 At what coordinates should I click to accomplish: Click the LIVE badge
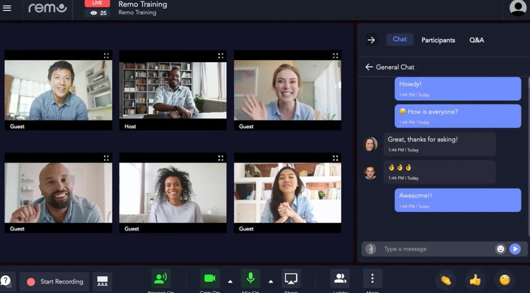[x=97, y=3]
